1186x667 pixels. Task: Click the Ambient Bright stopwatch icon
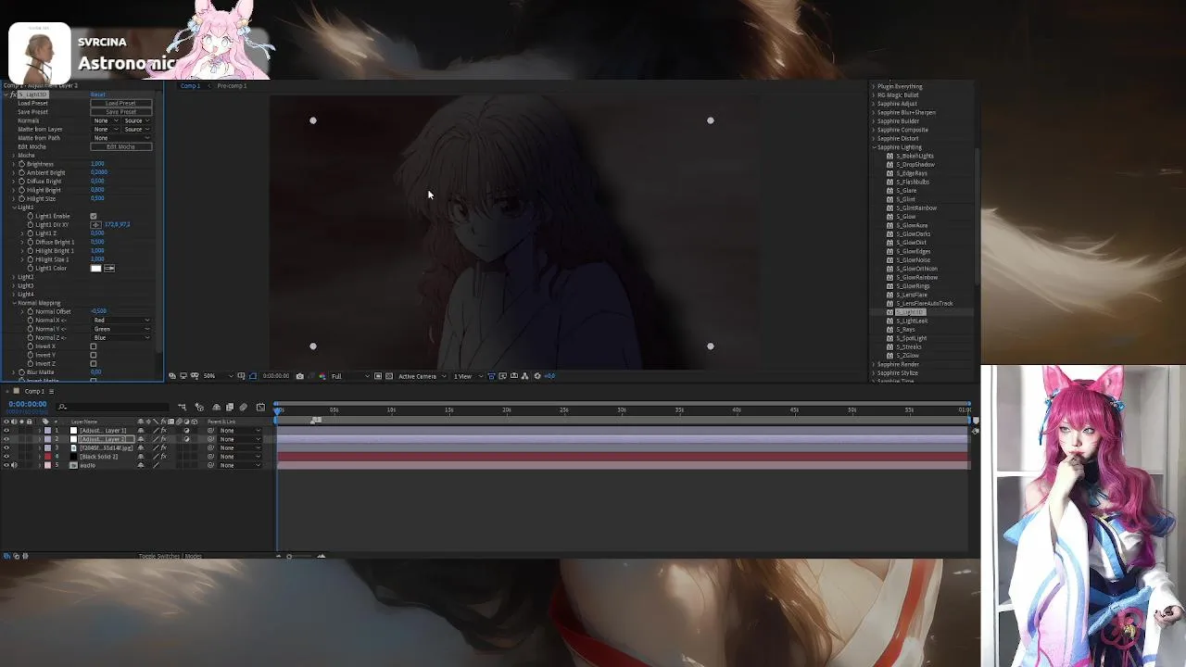(21, 172)
